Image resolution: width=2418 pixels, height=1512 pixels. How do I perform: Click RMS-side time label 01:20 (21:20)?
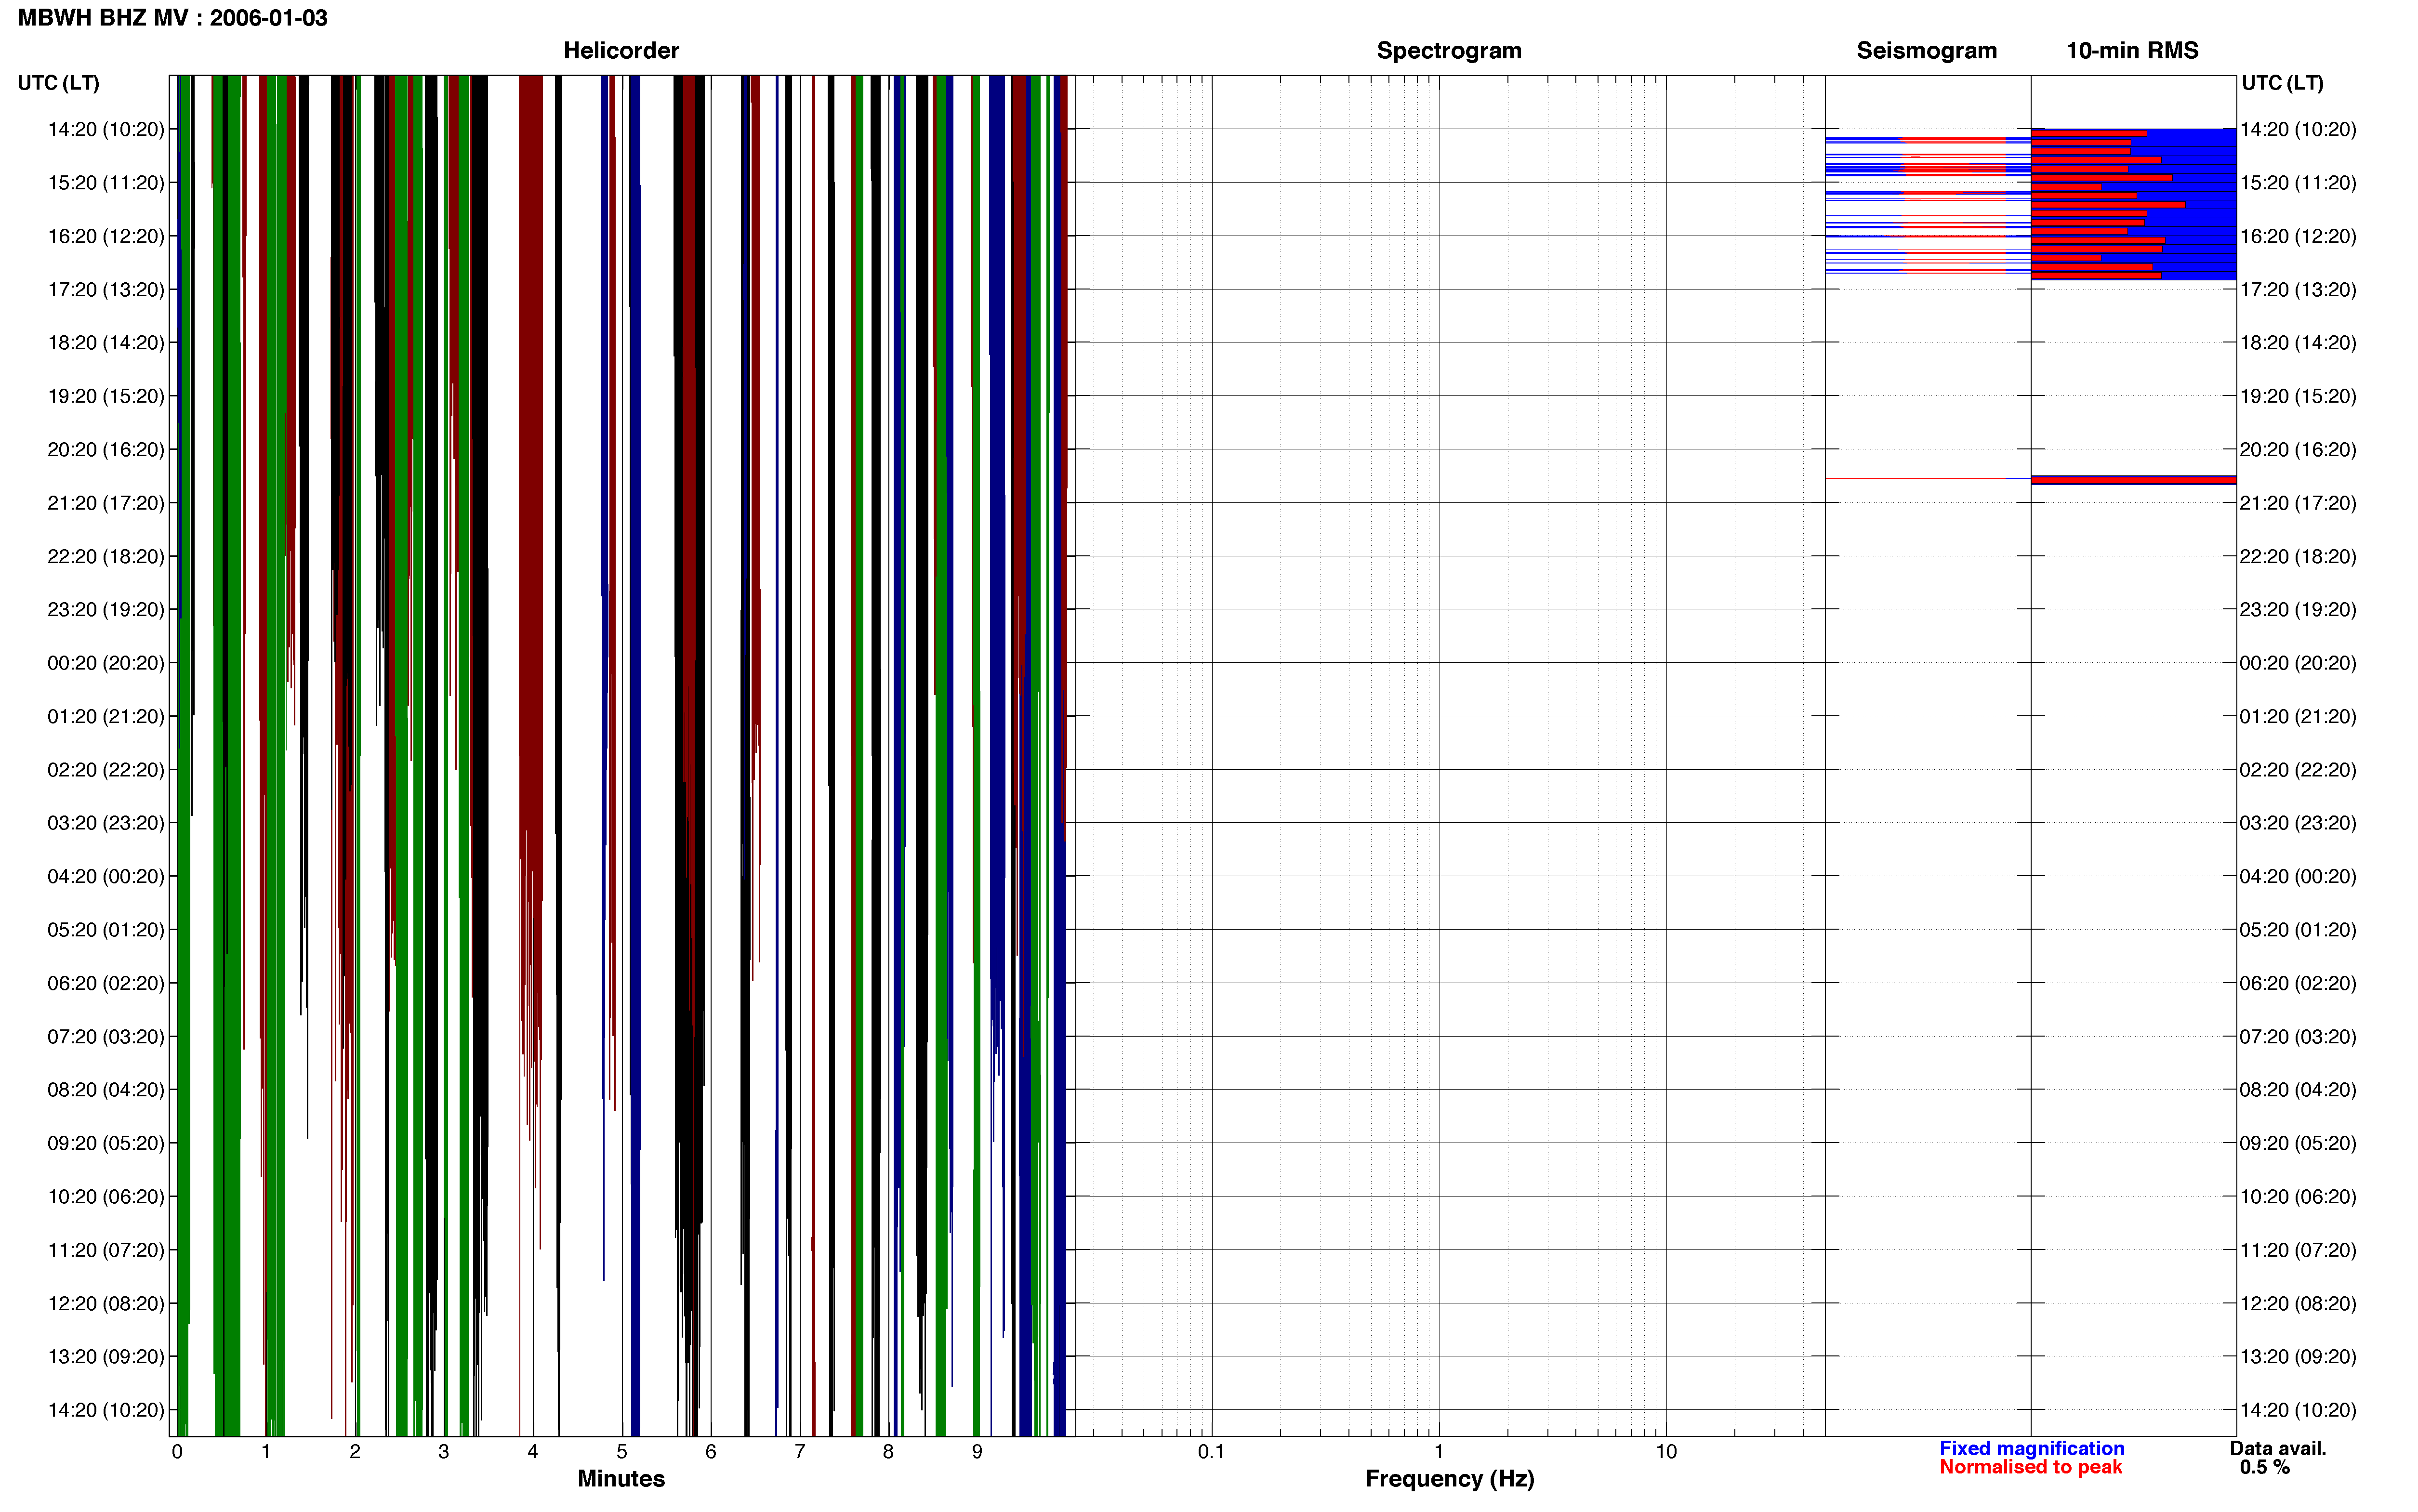[2298, 717]
